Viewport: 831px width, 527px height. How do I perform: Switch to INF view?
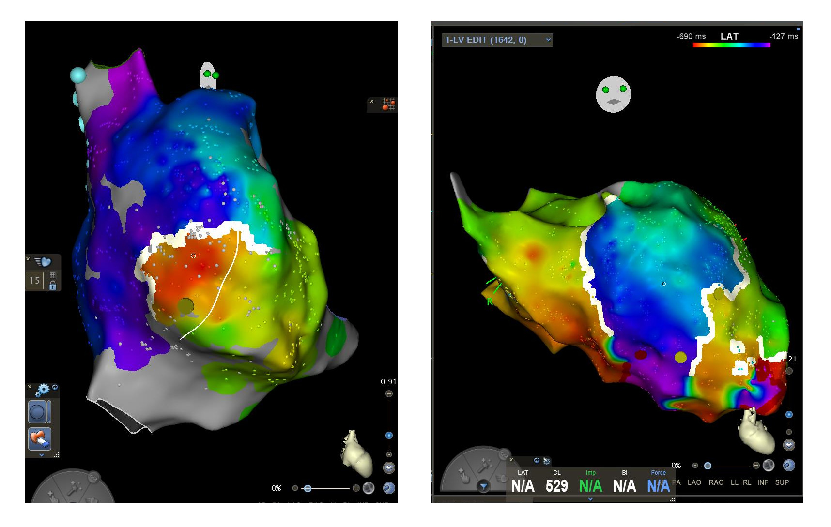click(x=763, y=482)
